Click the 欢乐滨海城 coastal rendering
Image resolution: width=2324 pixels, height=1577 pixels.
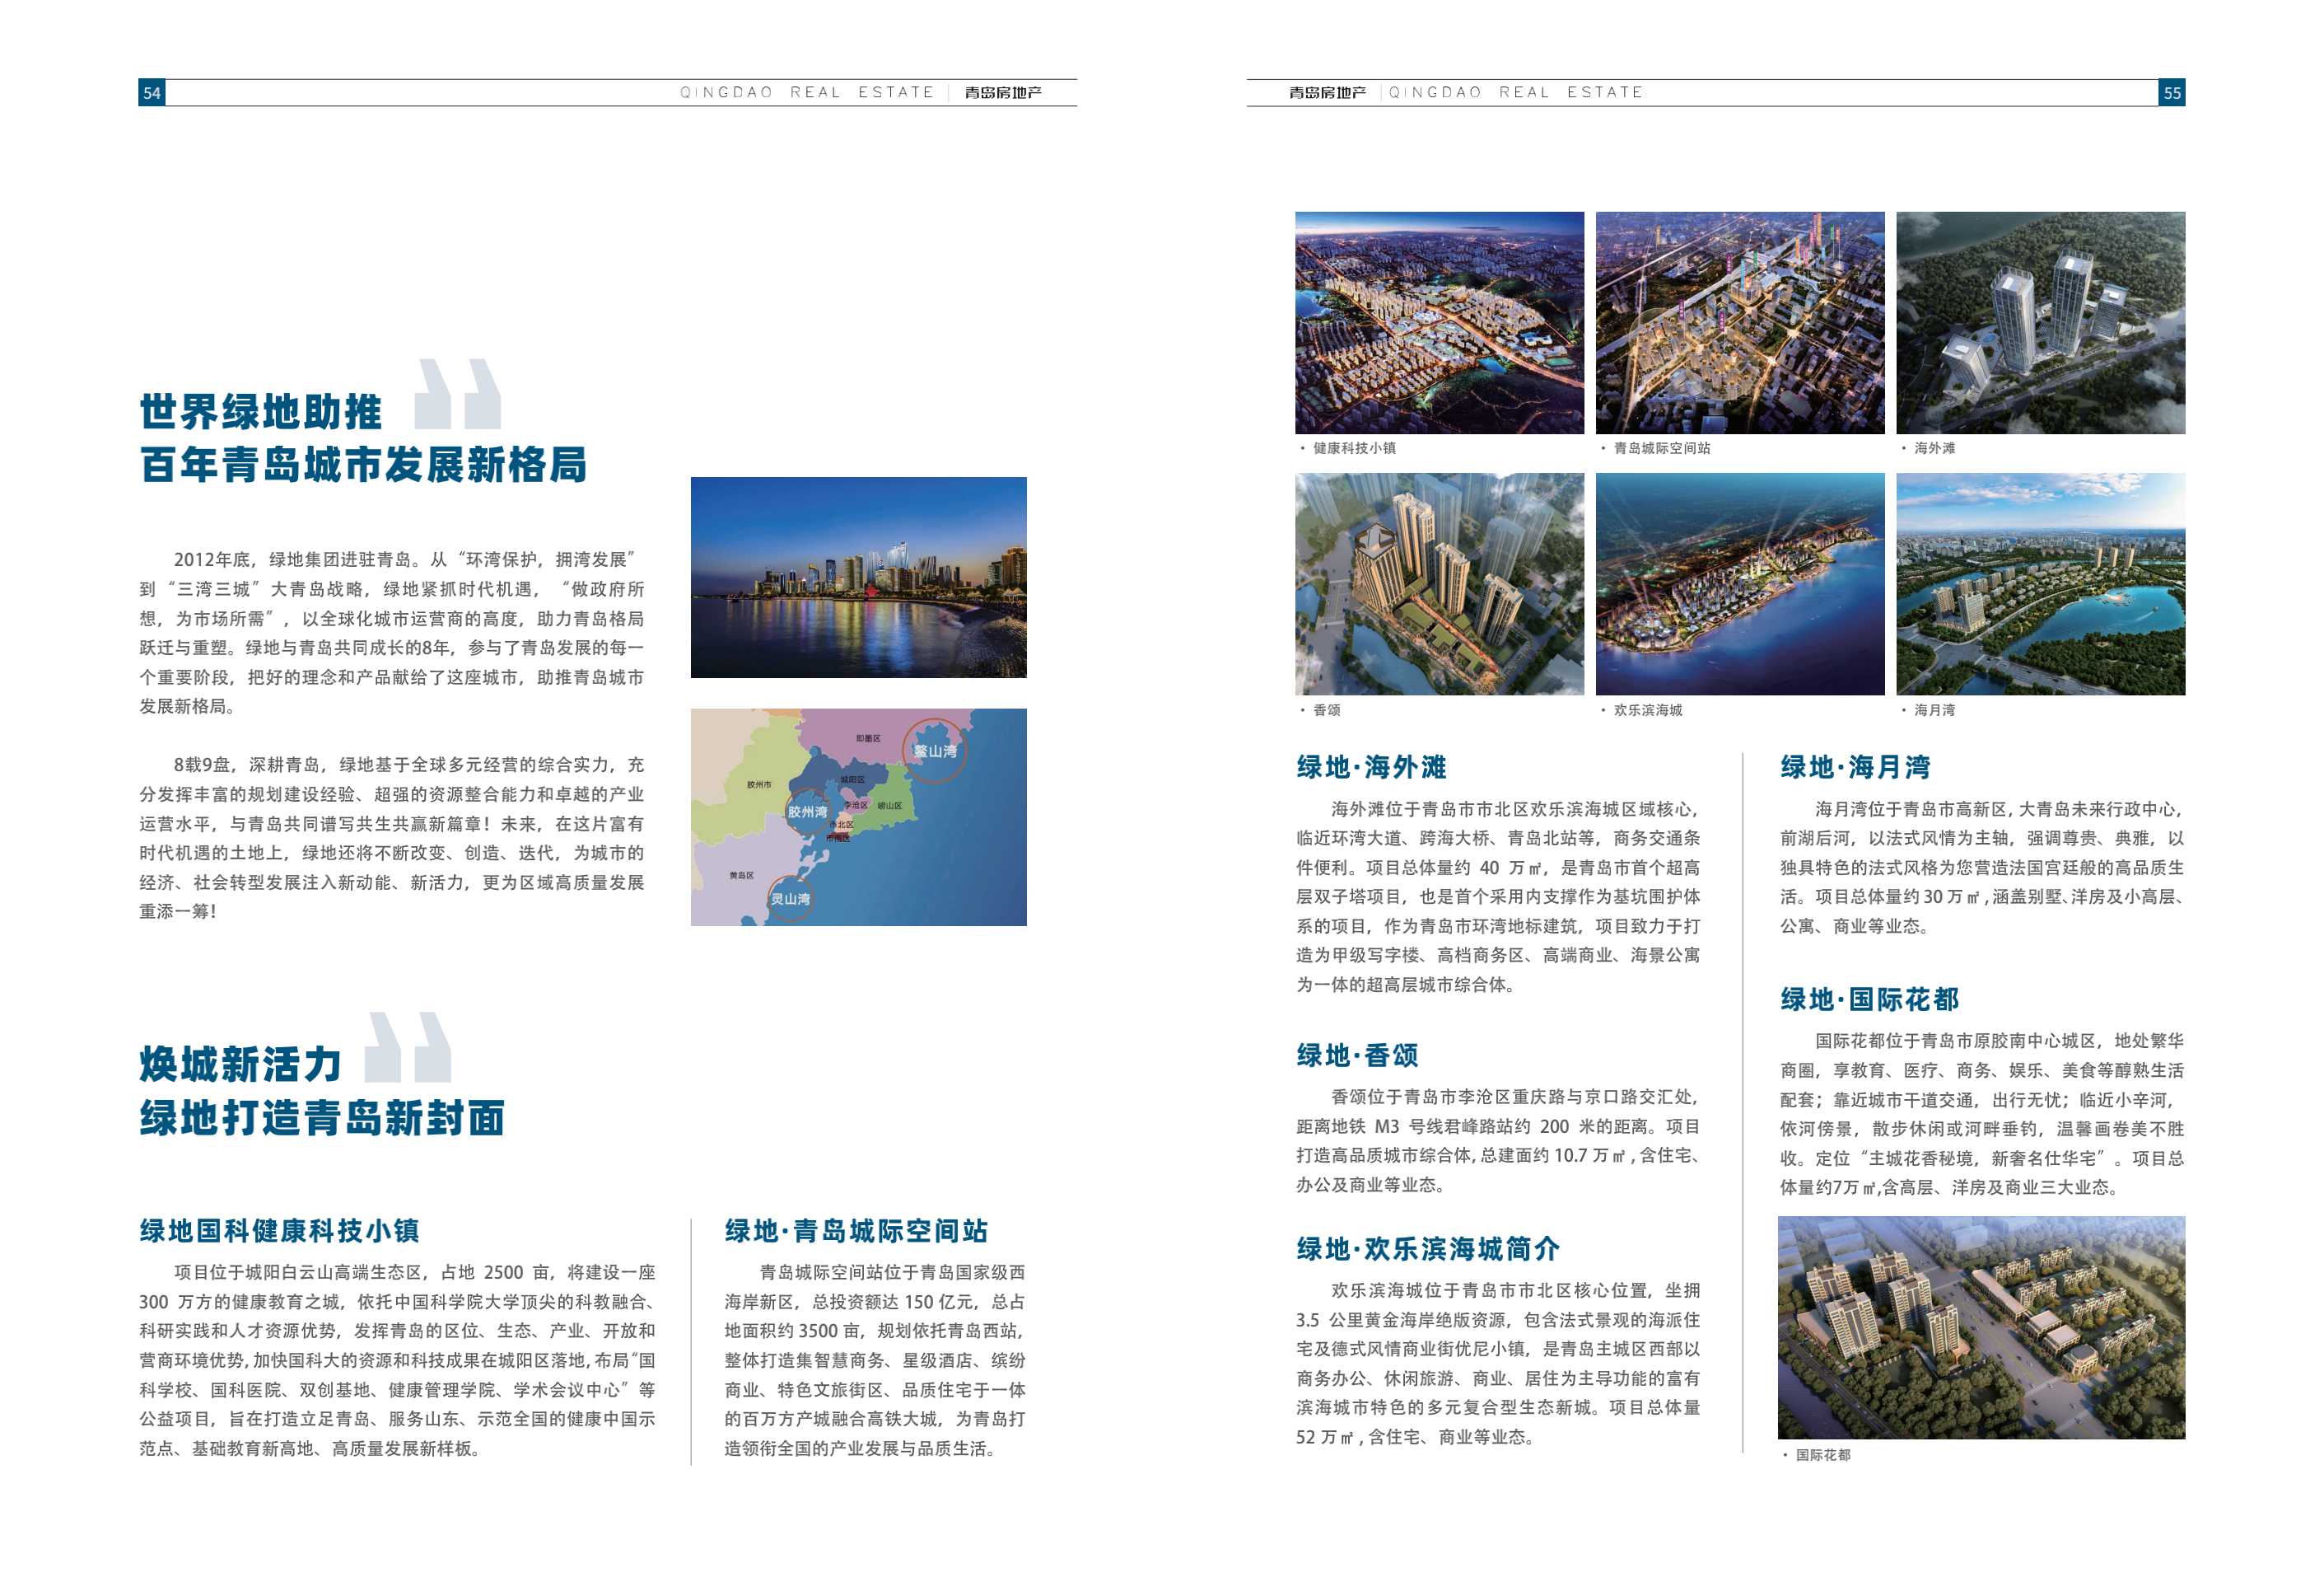tap(1739, 583)
